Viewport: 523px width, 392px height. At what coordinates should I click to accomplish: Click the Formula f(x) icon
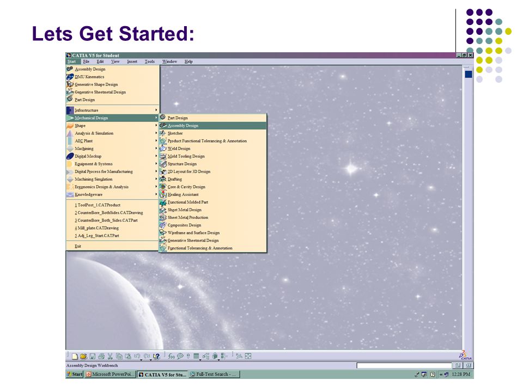[x=171, y=356]
